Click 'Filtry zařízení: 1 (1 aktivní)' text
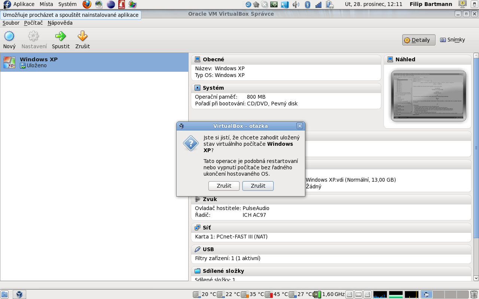This screenshot has width=479, height=299. point(228,258)
